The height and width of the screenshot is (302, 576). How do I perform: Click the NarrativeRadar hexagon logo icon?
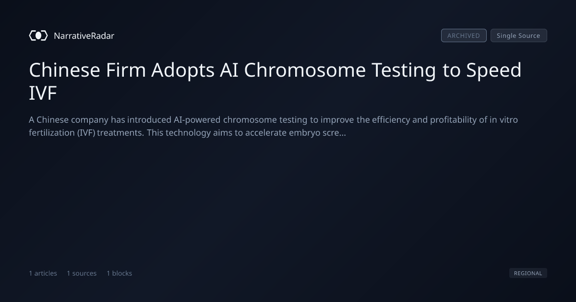click(x=38, y=35)
